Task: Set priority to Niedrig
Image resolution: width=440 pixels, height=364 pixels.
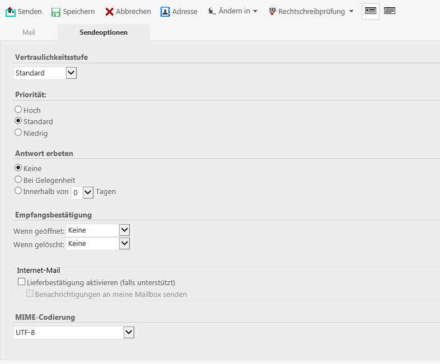Action: 18,132
